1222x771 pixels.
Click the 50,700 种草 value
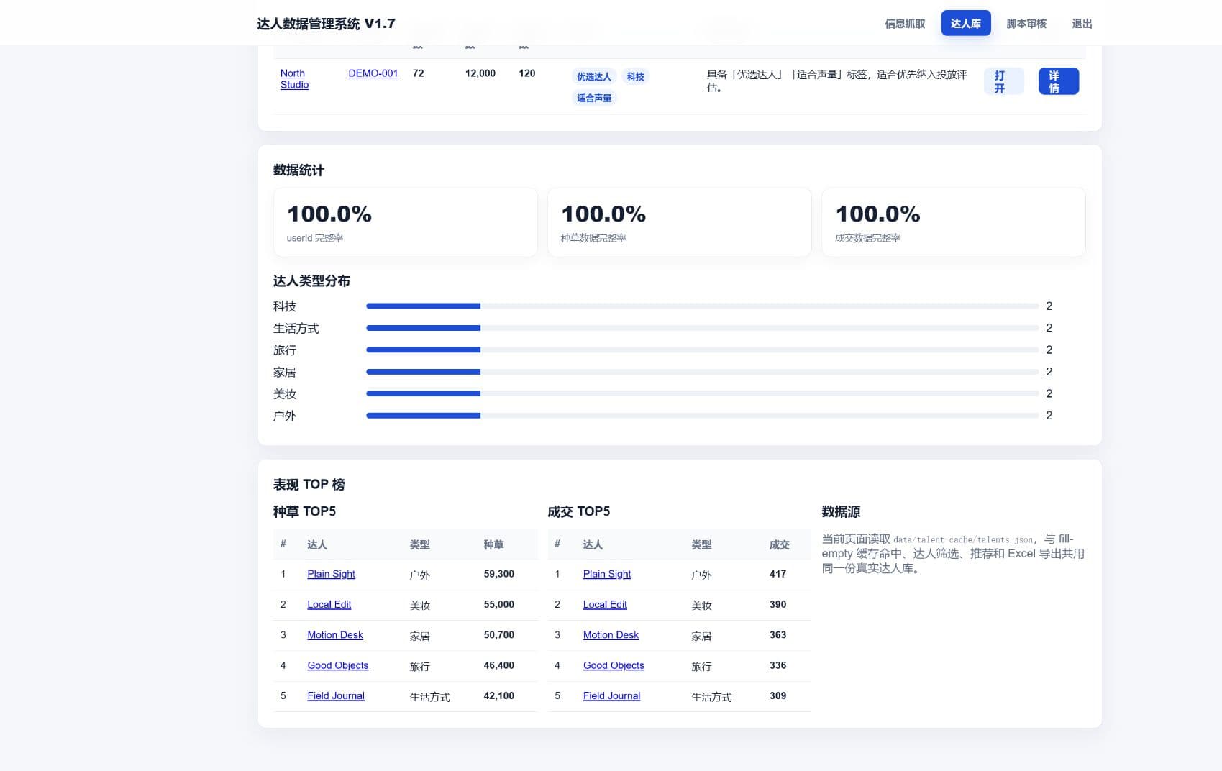click(x=499, y=635)
